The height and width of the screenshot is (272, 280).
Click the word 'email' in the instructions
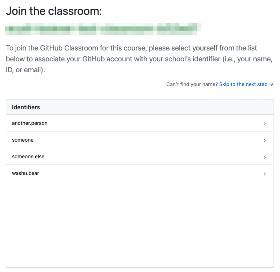point(35,70)
